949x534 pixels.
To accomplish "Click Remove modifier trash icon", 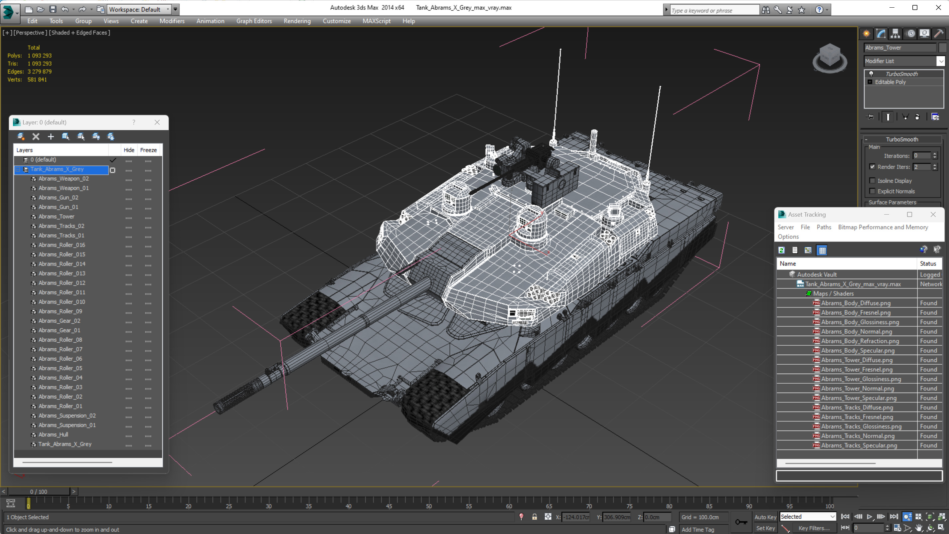I will [x=917, y=117].
